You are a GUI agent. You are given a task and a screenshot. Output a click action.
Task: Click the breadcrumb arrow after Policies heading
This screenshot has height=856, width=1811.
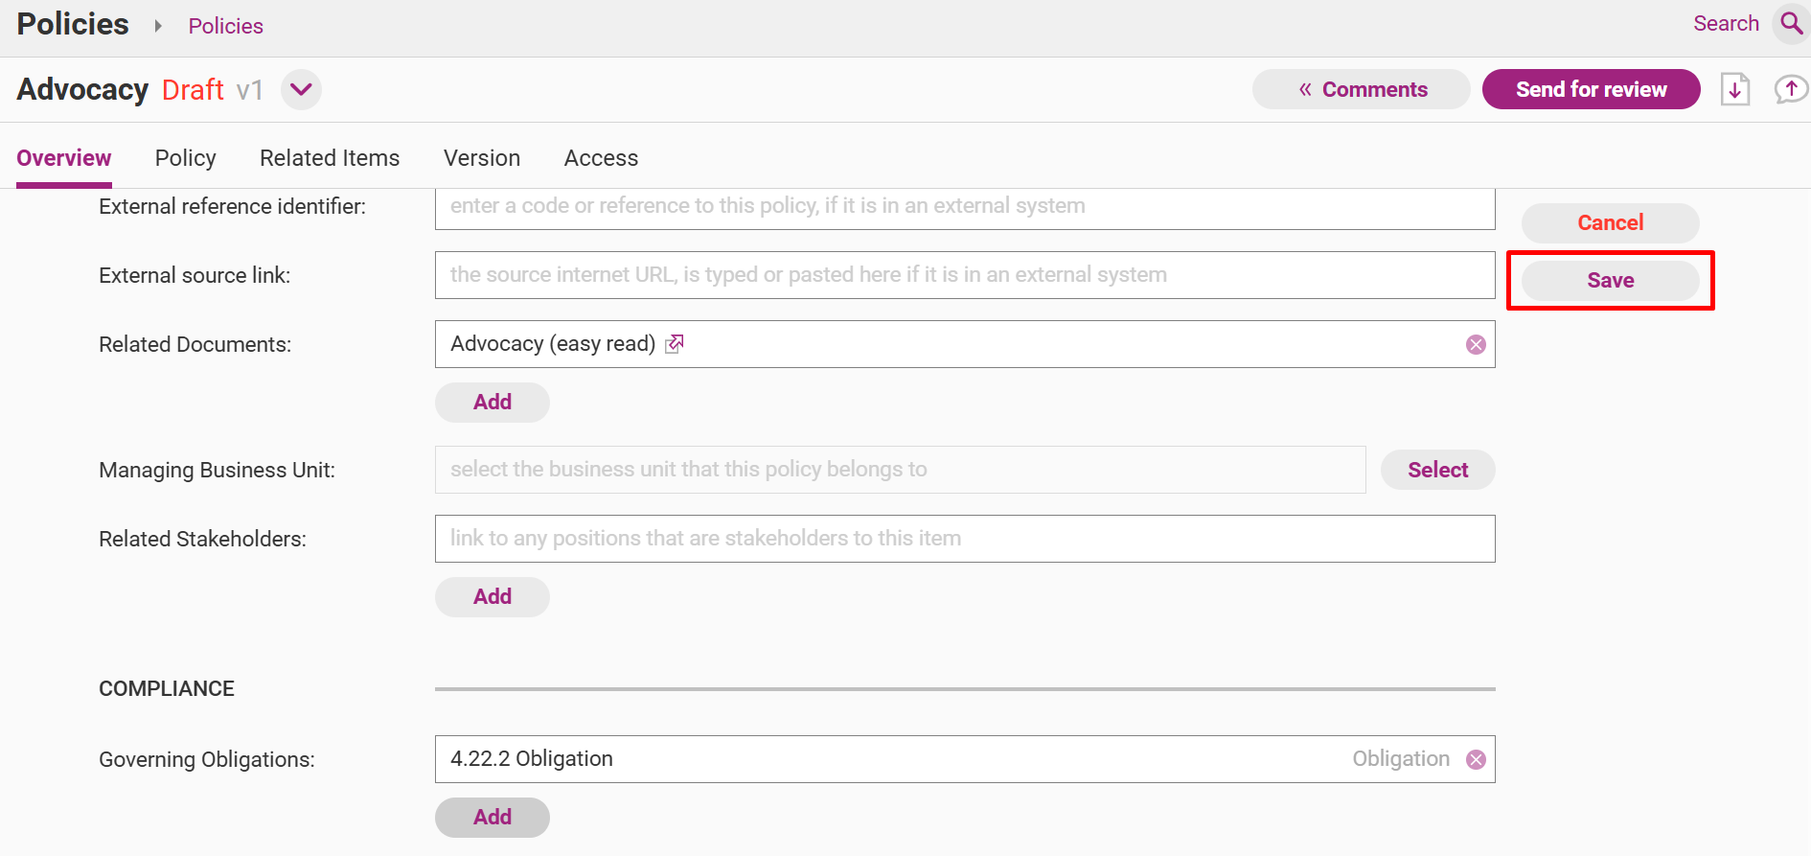click(x=158, y=26)
